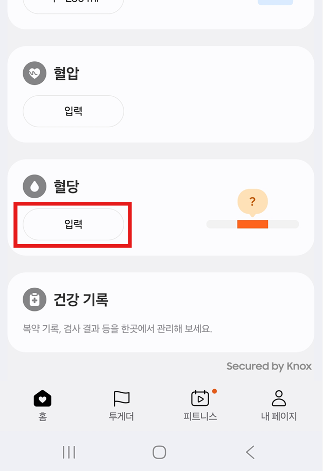Open the health records (건강 기록) clipboard icon
The image size is (323, 471).
pyautogui.click(x=34, y=299)
